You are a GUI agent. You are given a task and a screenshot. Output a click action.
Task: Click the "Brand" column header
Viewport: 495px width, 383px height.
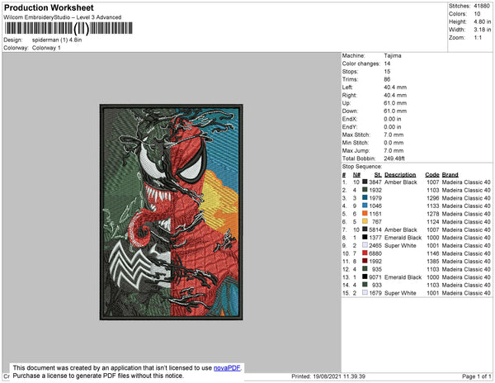point(450,175)
